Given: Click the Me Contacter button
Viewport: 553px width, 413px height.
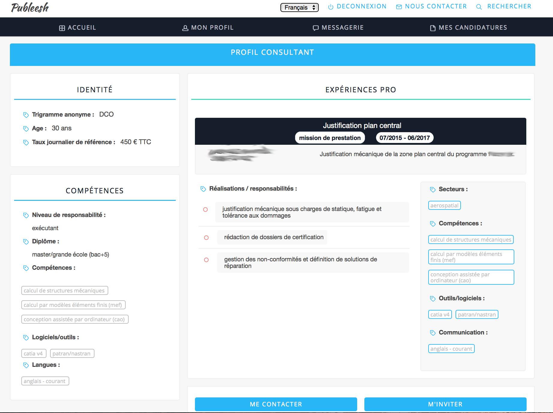Looking at the screenshot, I should coord(276,404).
